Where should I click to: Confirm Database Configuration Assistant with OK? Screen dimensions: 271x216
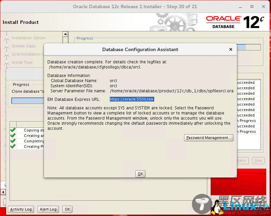(x=140, y=174)
